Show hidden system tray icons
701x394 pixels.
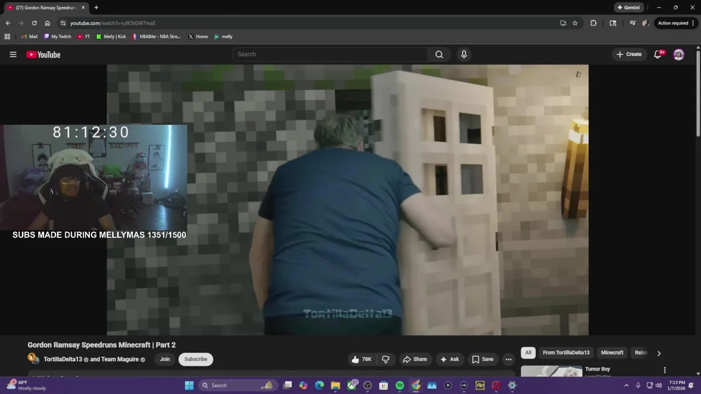(627, 385)
